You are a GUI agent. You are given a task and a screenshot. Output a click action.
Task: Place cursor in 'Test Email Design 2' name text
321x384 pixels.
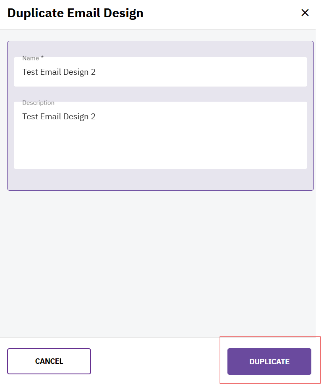(59, 72)
